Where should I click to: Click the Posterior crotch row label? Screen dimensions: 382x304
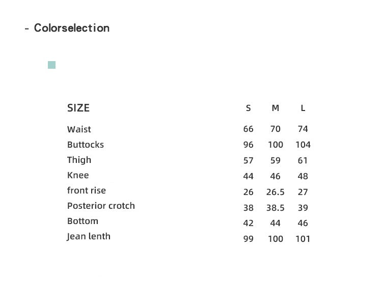click(101, 206)
